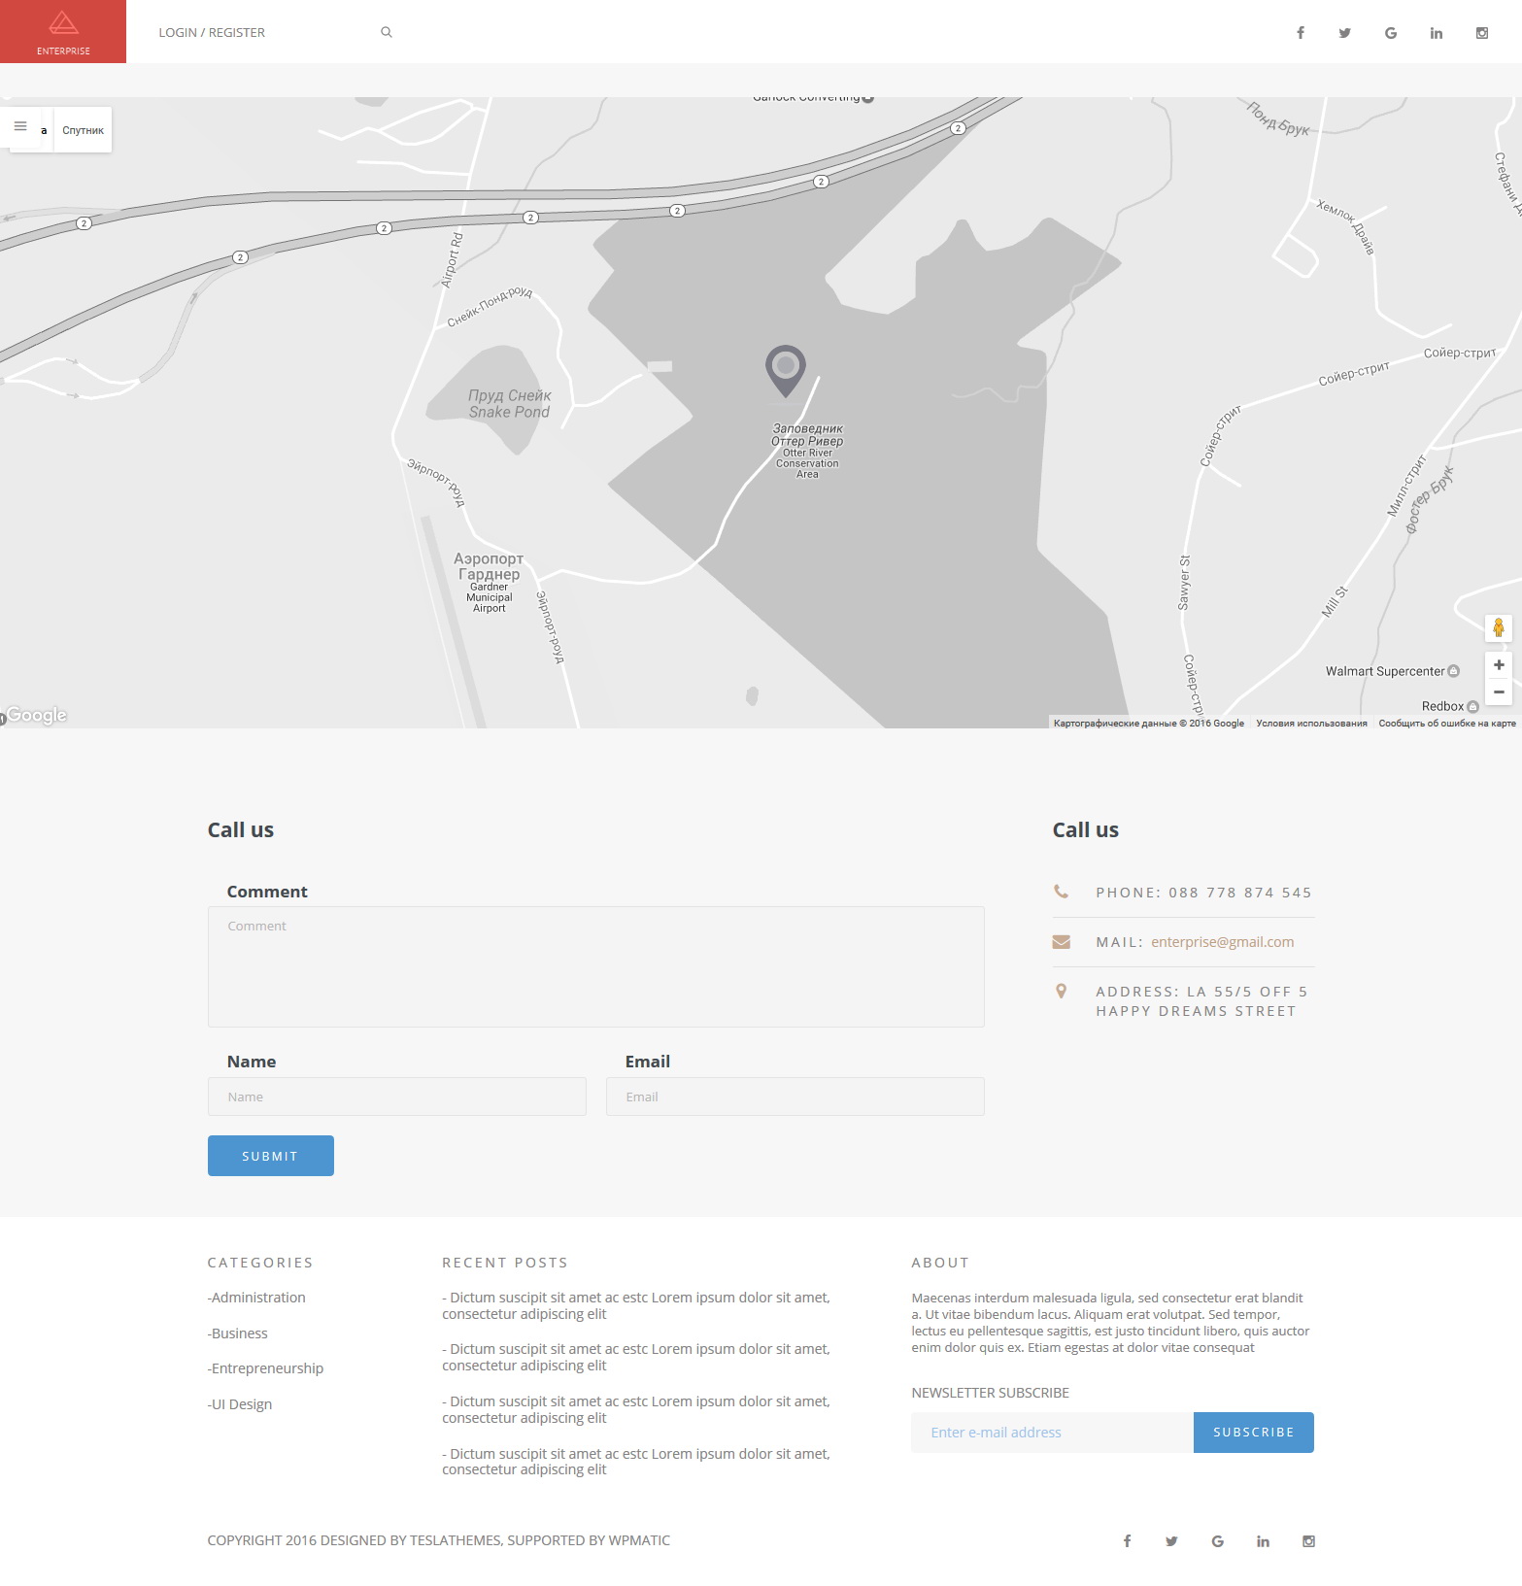Open Условия использования map terms link

1311,723
